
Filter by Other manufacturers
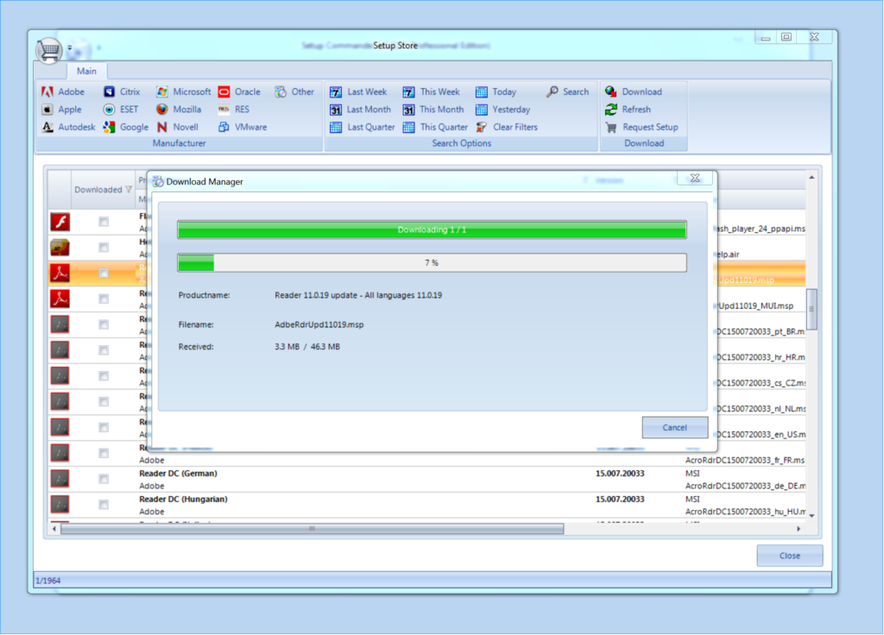point(294,91)
